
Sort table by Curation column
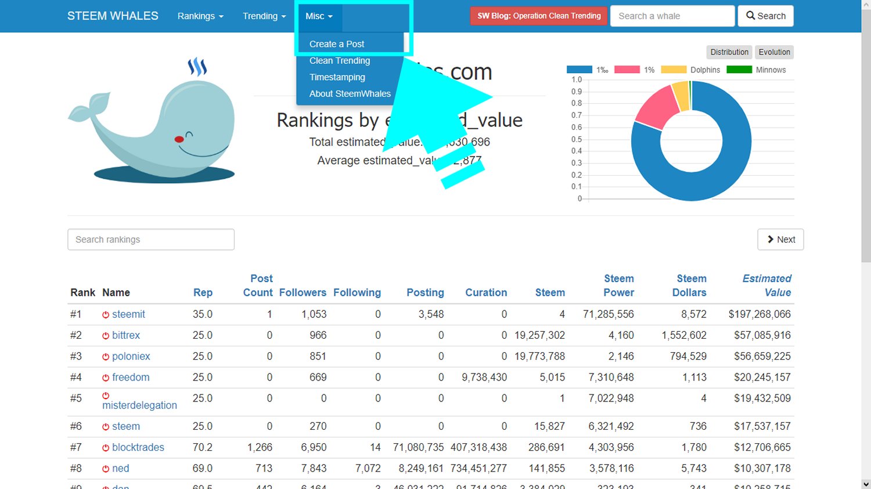point(486,293)
